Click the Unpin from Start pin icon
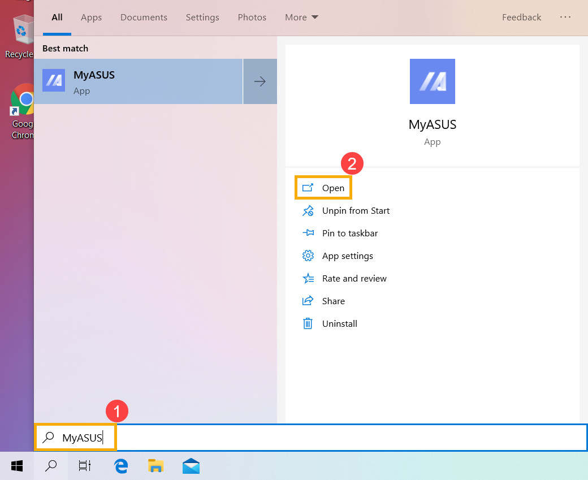588x480 pixels. [x=308, y=211]
